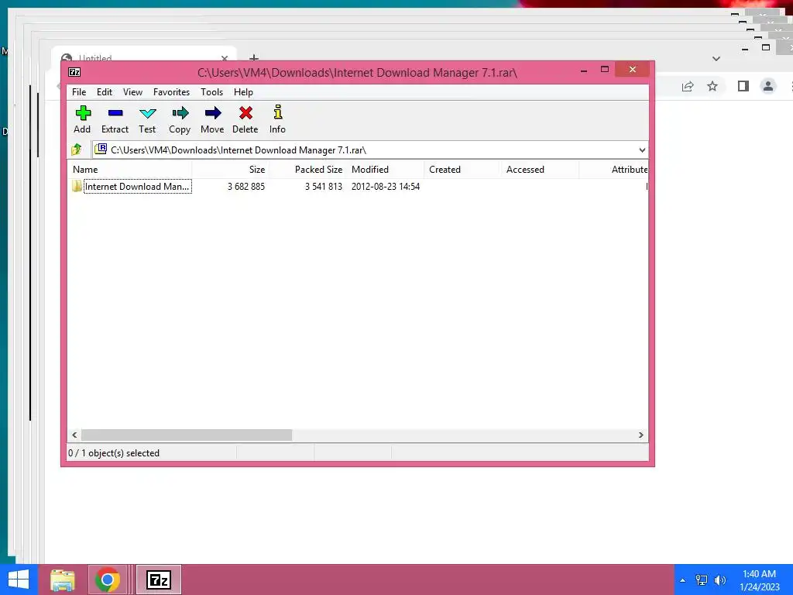
Task: Sort by Modified column header
Action: click(x=386, y=170)
